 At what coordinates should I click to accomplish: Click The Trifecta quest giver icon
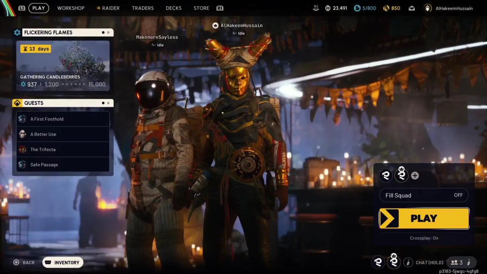(x=22, y=150)
